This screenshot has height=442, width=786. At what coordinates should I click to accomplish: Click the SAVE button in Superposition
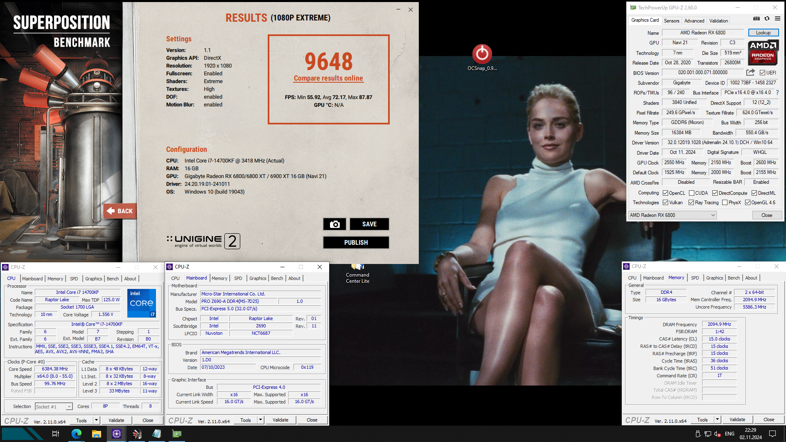(369, 224)
